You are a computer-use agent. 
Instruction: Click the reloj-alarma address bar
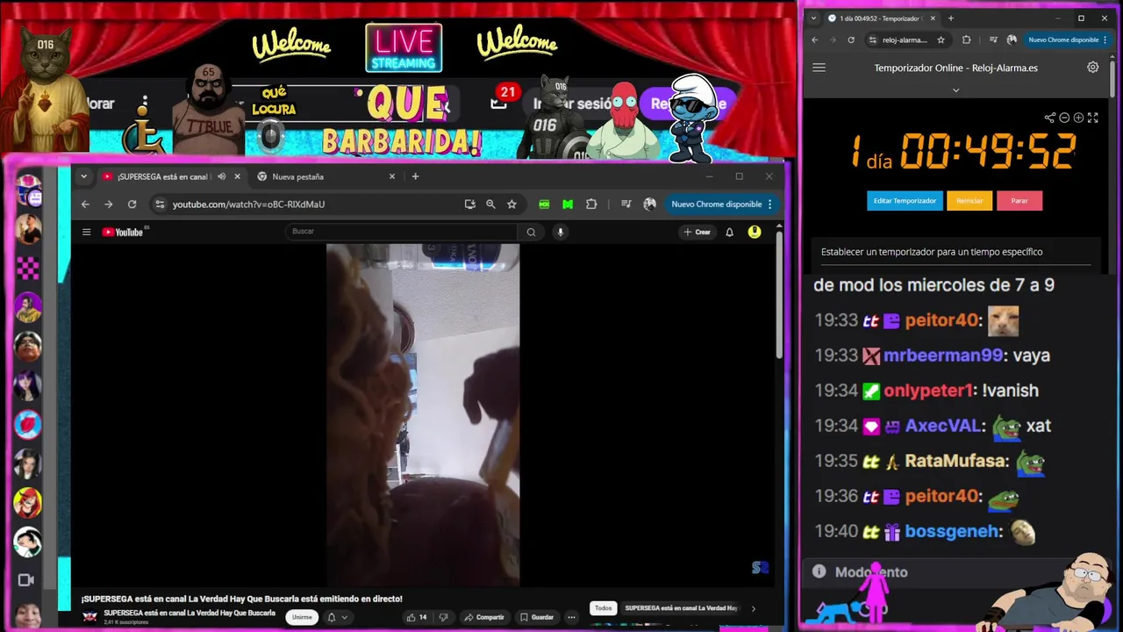click(904, 39)
